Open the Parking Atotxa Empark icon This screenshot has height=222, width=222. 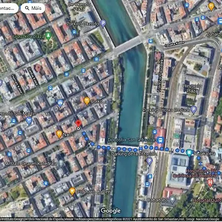194,110
